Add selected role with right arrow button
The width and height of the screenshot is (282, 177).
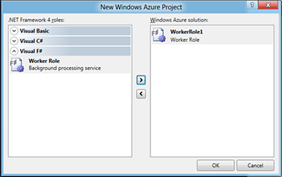pyautogui.click(x=141, y=80)
